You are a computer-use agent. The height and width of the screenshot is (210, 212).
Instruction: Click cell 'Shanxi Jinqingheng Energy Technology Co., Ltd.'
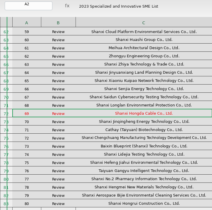click(144, 122)
